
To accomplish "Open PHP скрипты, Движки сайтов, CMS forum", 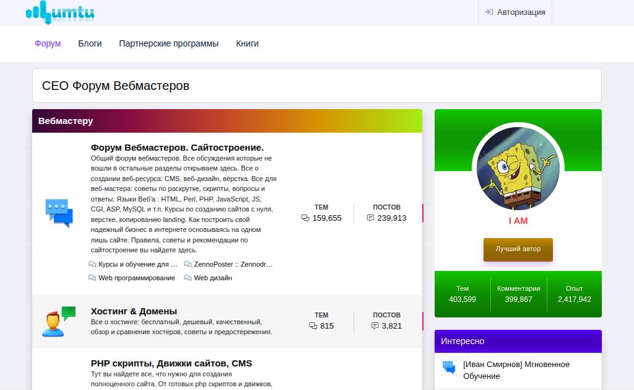I will (172, 363).
